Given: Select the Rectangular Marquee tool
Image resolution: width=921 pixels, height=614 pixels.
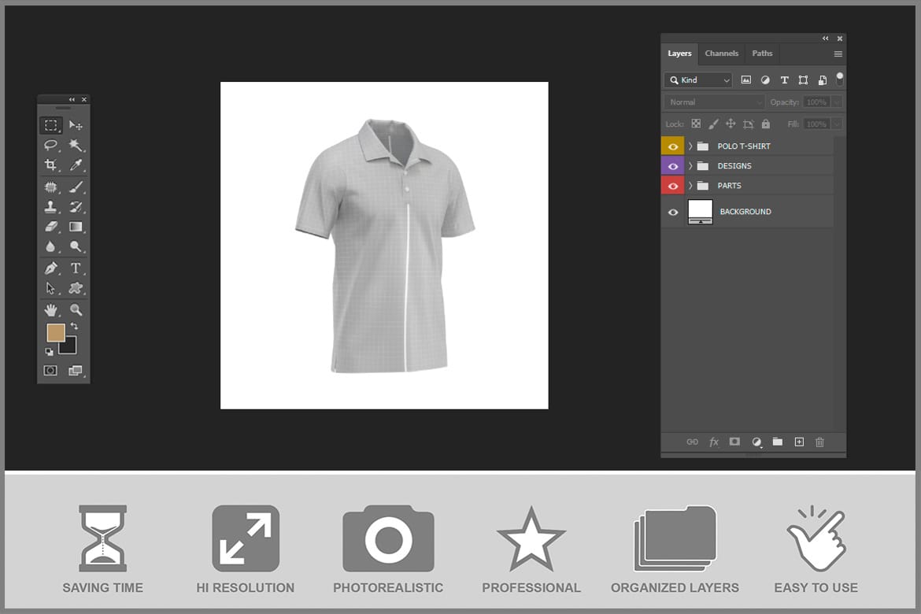Looking at the screenshot, I should click(51, 125).
